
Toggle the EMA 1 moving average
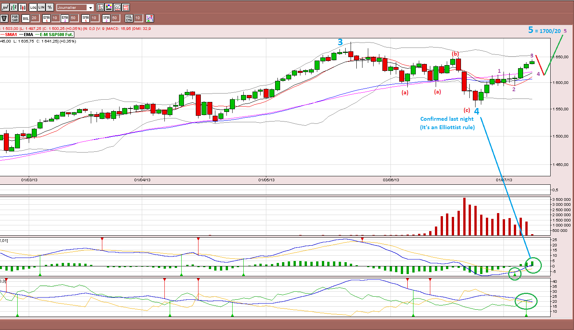[46, 18]
